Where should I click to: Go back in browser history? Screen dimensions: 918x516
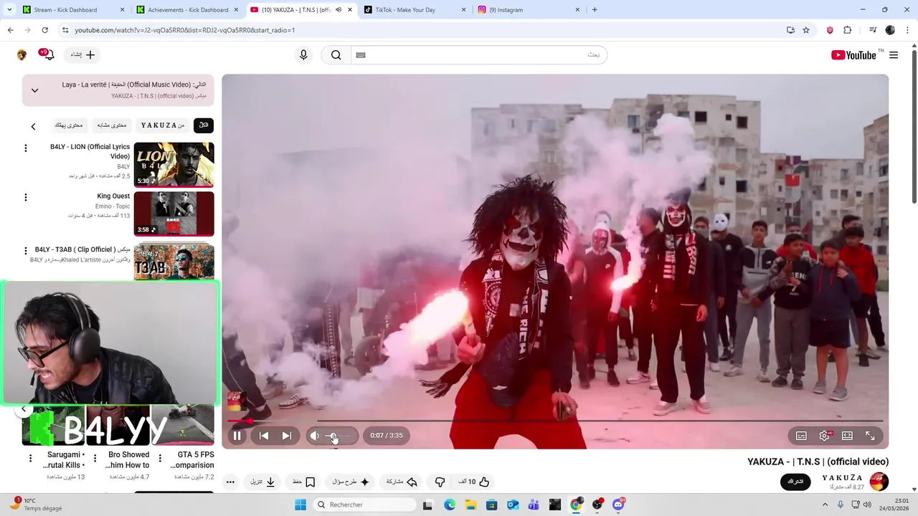coord(11,30)
